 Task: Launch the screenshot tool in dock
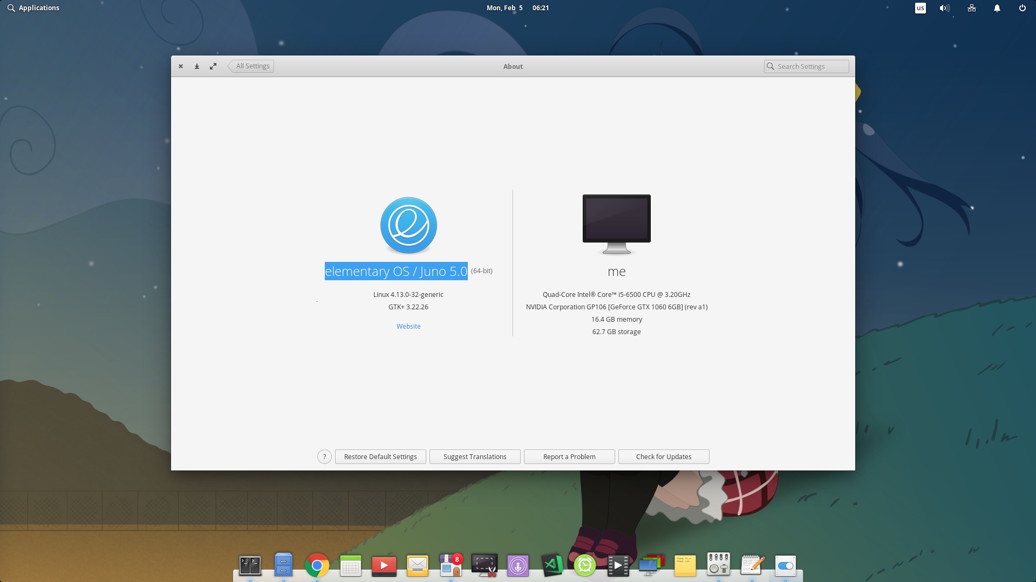484,565
